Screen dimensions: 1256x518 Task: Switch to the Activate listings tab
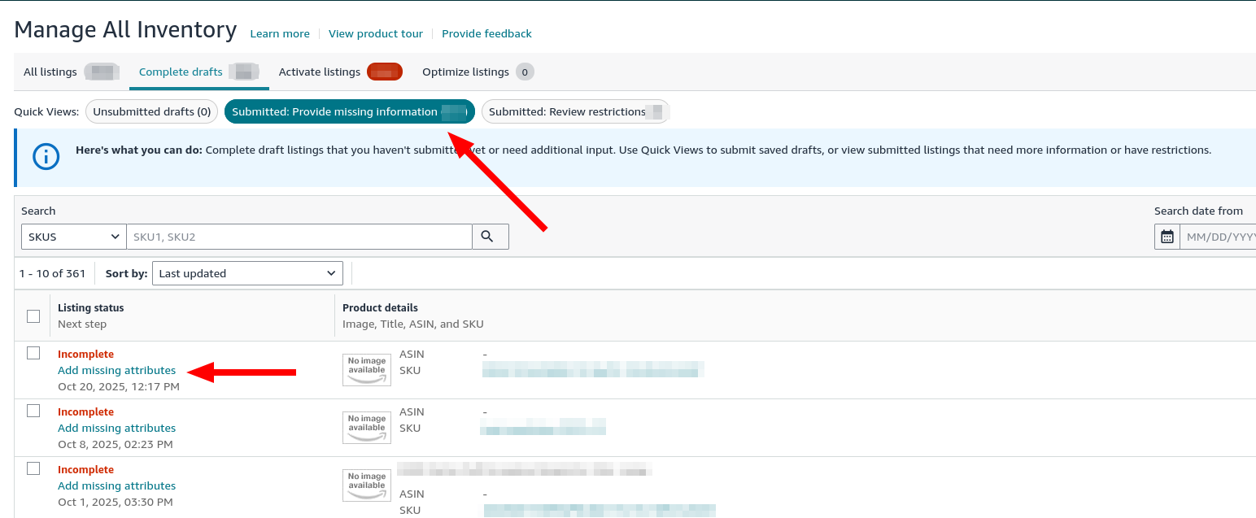point(319,72)
